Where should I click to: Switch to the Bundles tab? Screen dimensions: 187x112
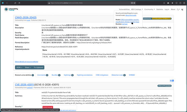(x=56, y=75)
